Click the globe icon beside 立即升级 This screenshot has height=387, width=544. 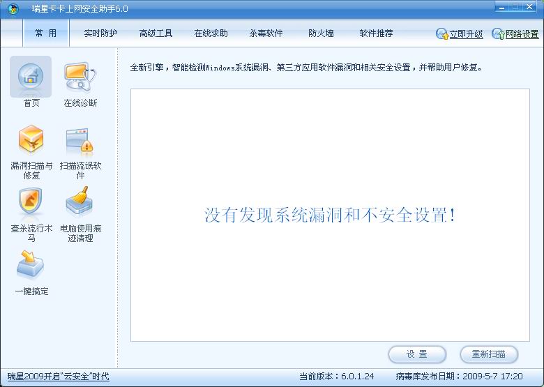442,33
